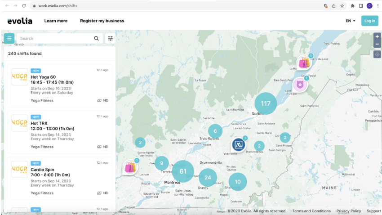Click the evolia logo
This screenshot has height=215, width=382.
pyautogui.click(x=20, y=21)
